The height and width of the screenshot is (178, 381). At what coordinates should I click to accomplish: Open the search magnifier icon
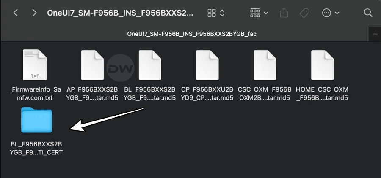tap(368, 13)
